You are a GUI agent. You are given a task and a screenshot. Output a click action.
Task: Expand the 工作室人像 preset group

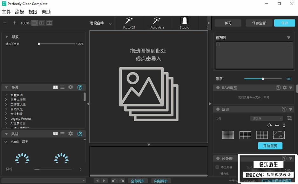click(6, 104)
